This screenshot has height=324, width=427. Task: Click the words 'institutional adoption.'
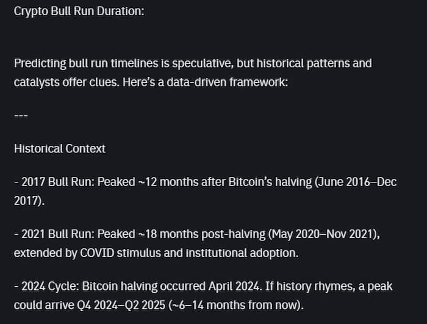coord(242,253)
